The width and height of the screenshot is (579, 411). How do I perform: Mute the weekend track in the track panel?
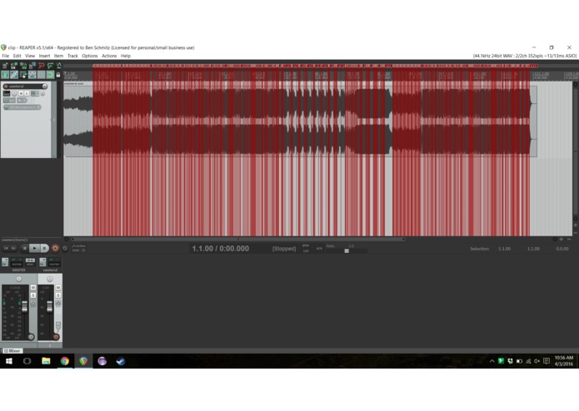click(21, 93)
